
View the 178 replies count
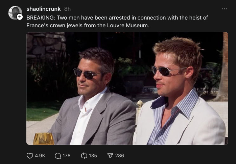[67, 156]
